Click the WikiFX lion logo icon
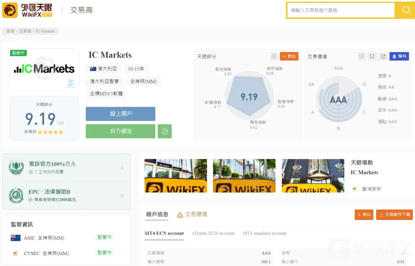The width and height of the screenshot is (415, 266). pos(10,10)
